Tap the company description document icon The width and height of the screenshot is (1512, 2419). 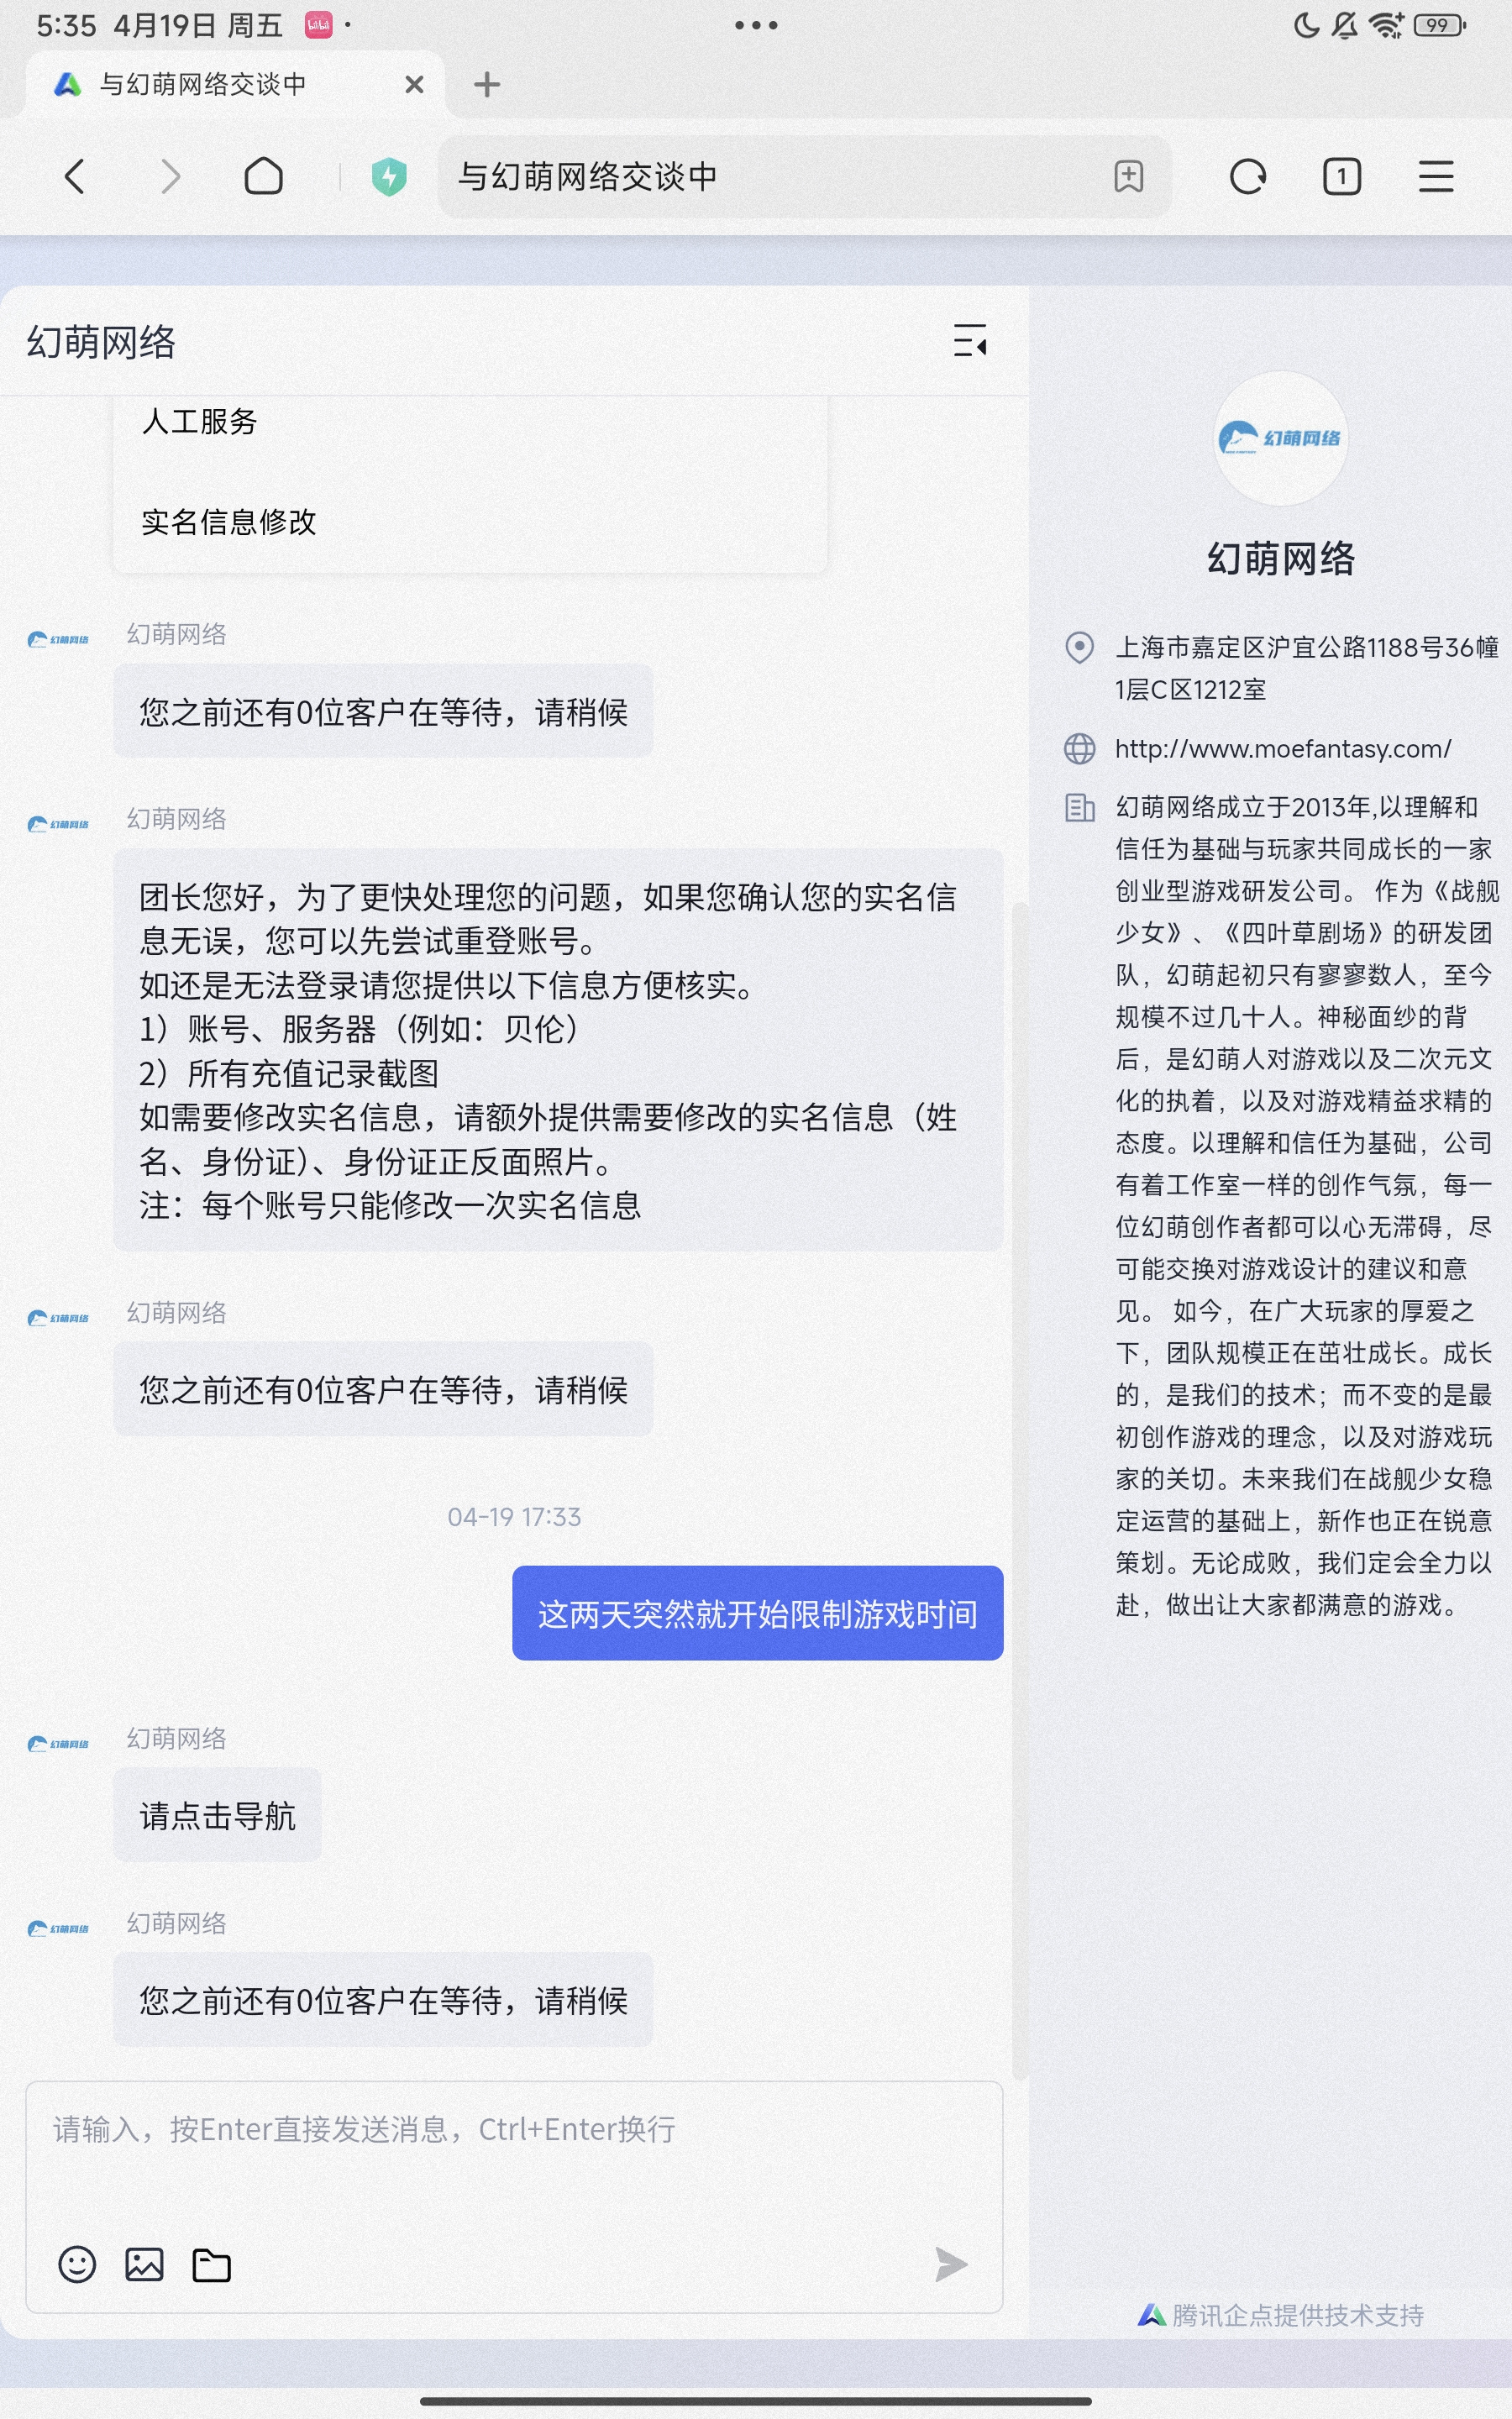point(1079,808)
